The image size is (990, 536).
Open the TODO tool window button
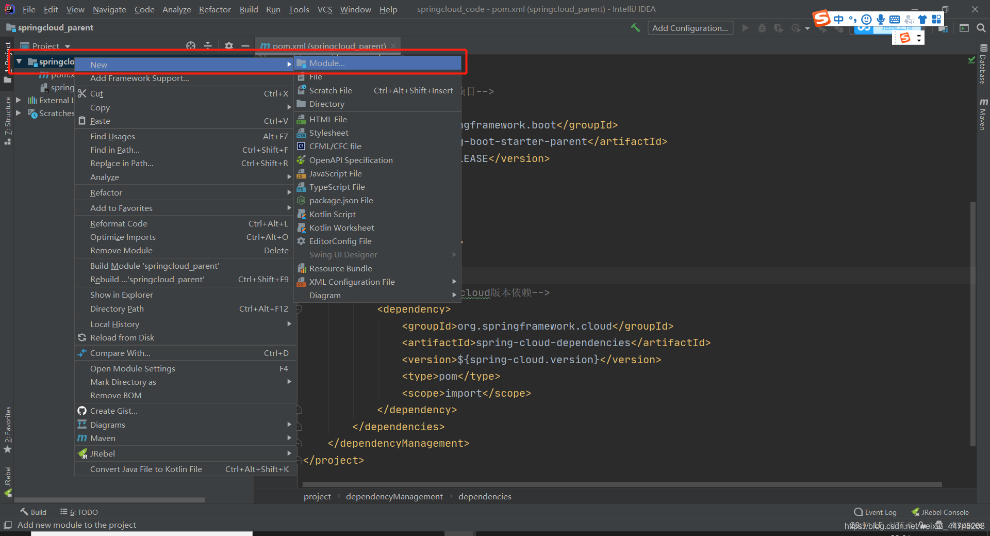point(79,512)
